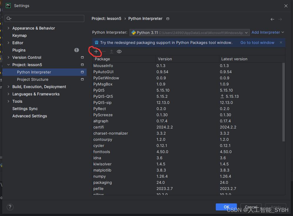Select the numpy package row
The height and width of the screenshot is (216, 293).
click(187, 176)
